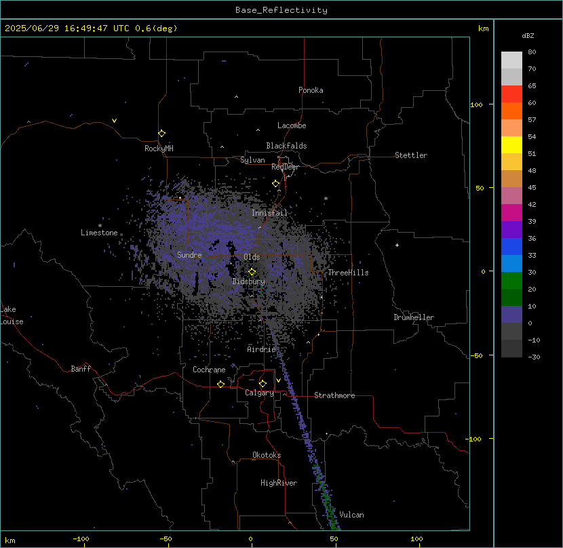Image resolution: width=563 pixels, height=548 pixels.
Task: Click the -100 tick on bottom axis
Action: coord(81,539)
